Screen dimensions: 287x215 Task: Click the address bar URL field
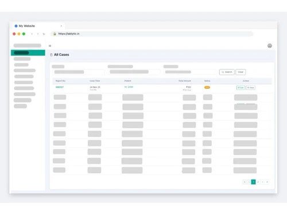152,34
